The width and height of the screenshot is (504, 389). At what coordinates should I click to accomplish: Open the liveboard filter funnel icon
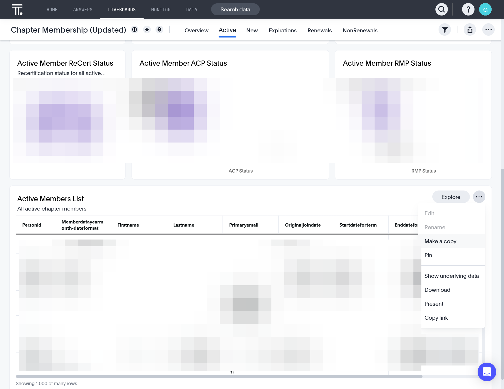[x=445, y=30]
